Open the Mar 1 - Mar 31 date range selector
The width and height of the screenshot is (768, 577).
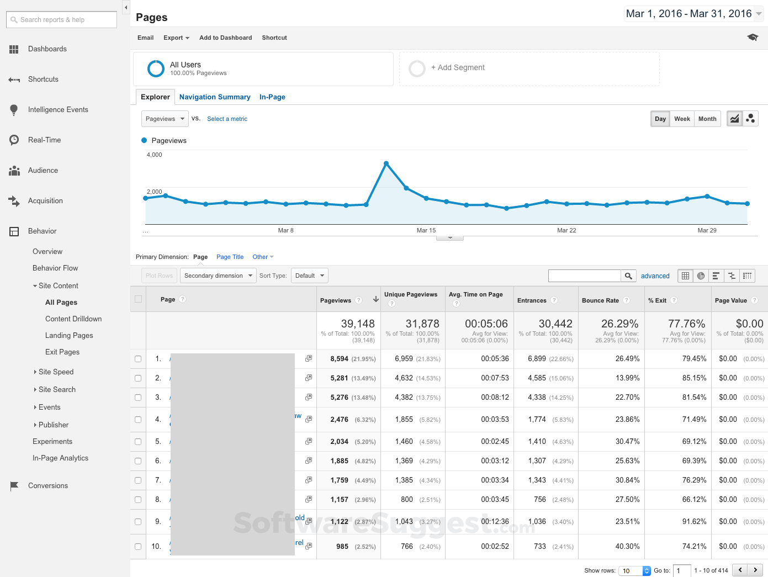pos(692,13)
